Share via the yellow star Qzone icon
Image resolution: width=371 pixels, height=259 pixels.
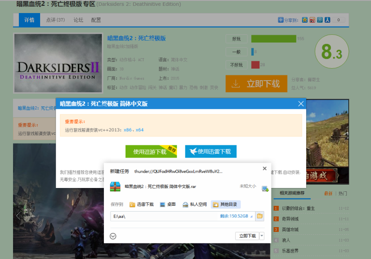[305, 20]
